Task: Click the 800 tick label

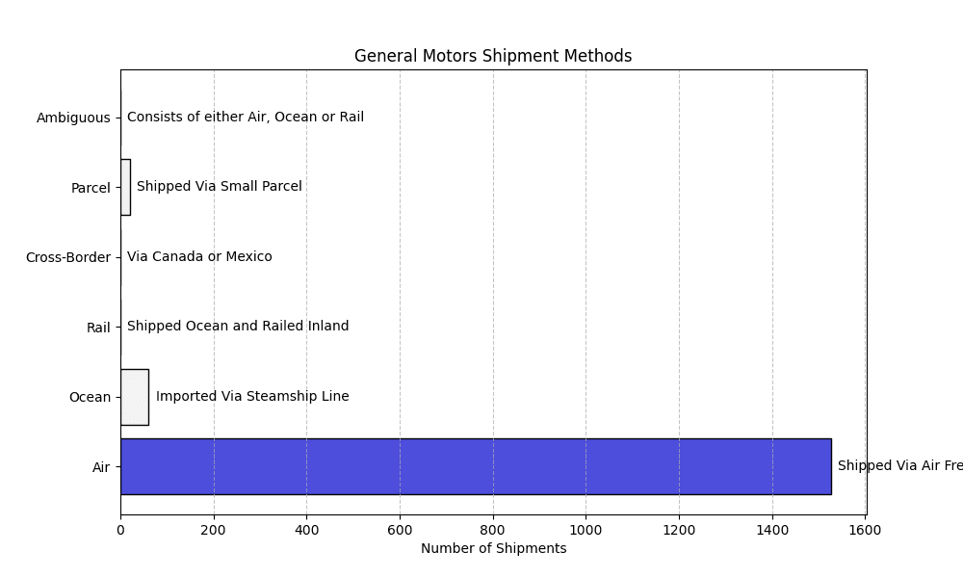Action: (493, 530)
